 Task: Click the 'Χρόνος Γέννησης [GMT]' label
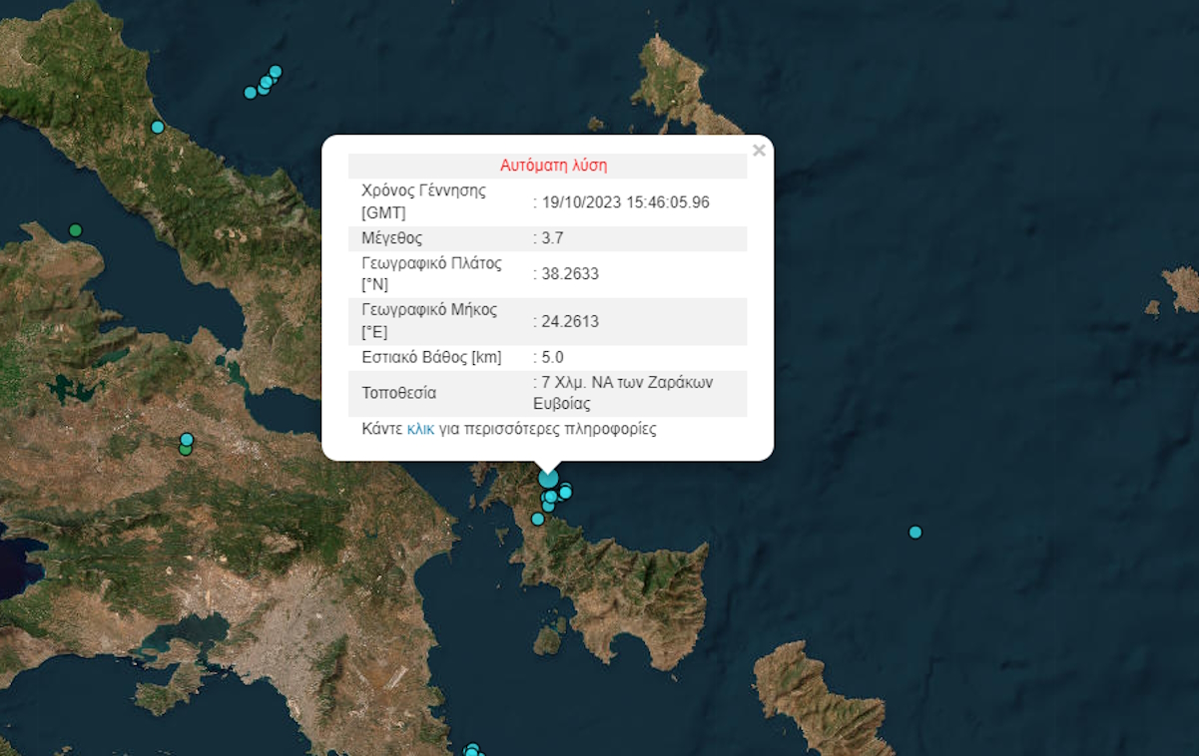click(x=423, y=201)
